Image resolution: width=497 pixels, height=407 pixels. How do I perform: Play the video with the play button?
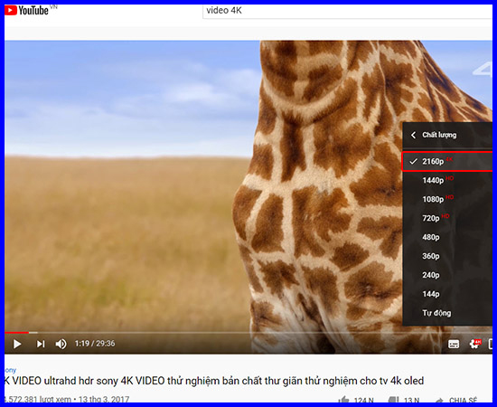pyautogui.click(x=17, y=344)
